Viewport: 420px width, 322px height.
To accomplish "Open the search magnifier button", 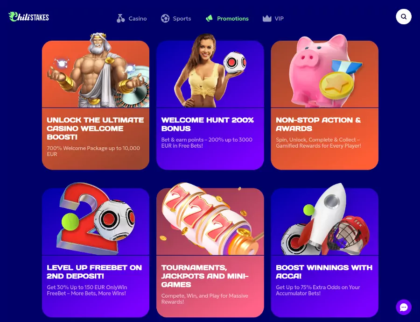I will pyautogui.click(x=403, y=17).
